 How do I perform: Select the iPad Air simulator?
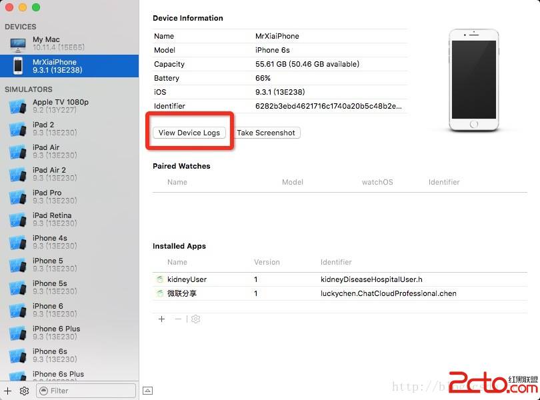pyautogui.click(x=69, y=151)
